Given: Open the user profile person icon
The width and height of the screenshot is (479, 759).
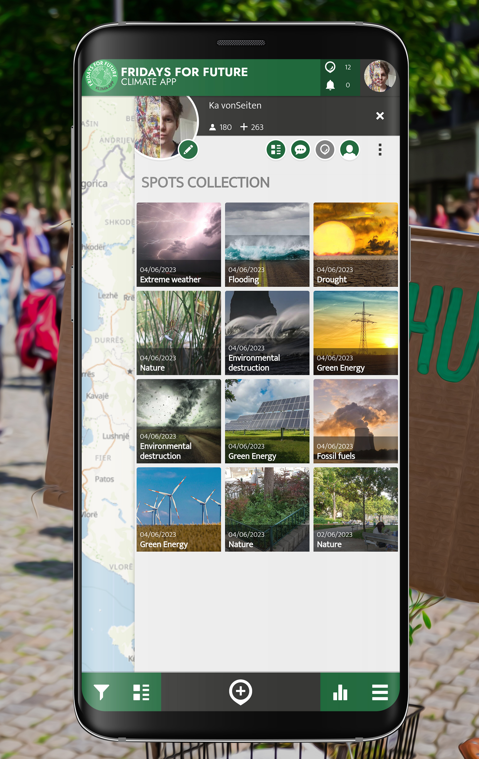Looking at the screenshot, I should coord(349,150).
